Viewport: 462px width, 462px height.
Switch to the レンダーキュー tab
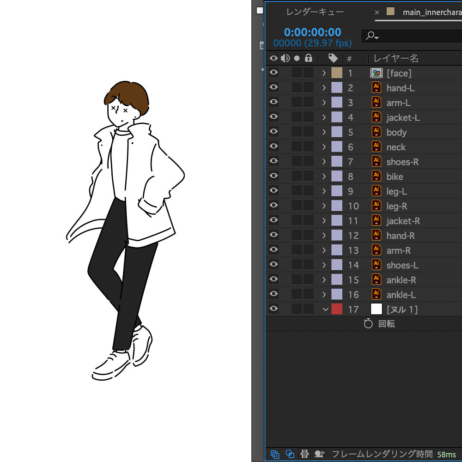(315, 12)
